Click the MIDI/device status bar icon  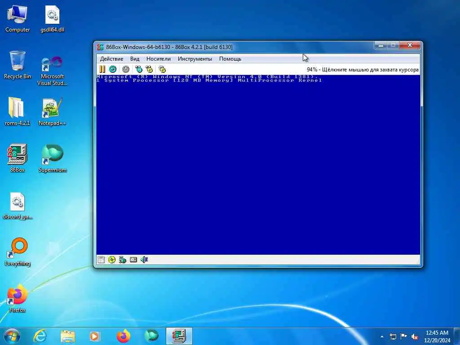pyautogui.click(x=133, y=260)
